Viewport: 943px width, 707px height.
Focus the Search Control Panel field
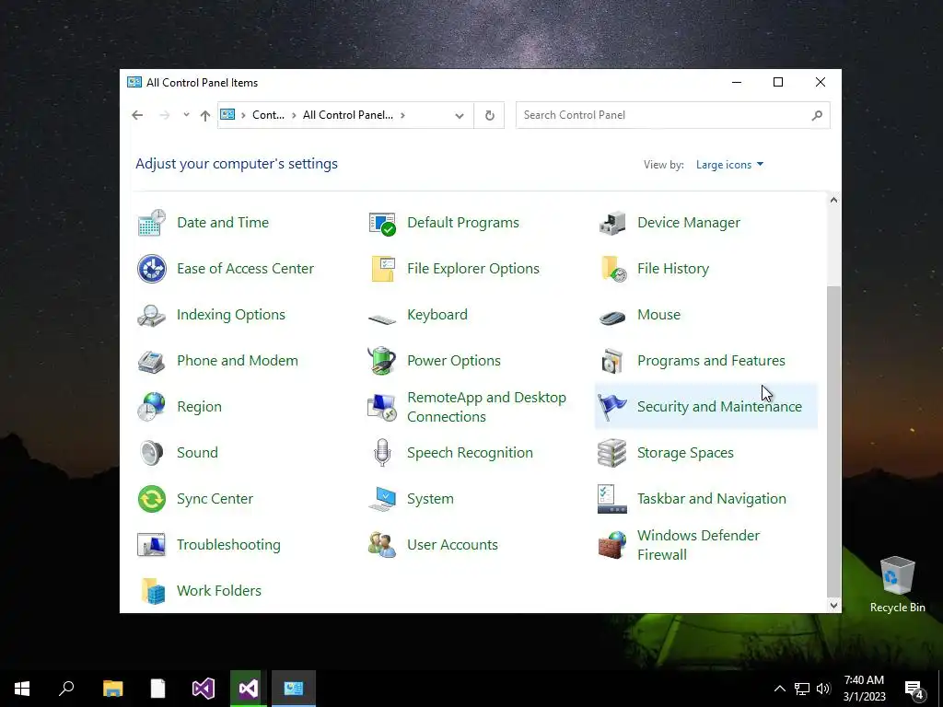point(672,115)
